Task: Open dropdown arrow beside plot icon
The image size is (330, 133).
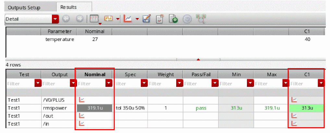Action: [x=137, y=19]
